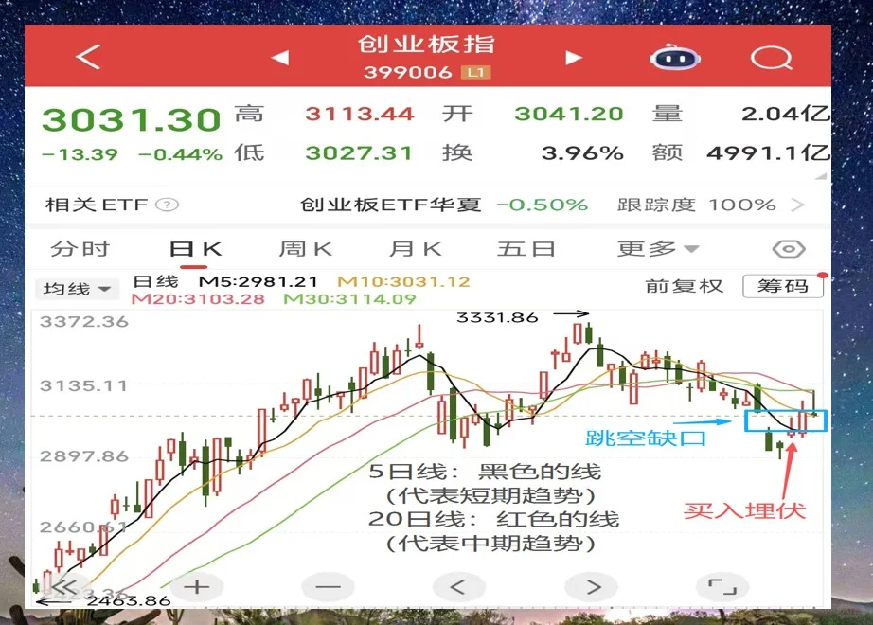
Task: Click y-axis label 2897.86
Action: coord(83,456)
